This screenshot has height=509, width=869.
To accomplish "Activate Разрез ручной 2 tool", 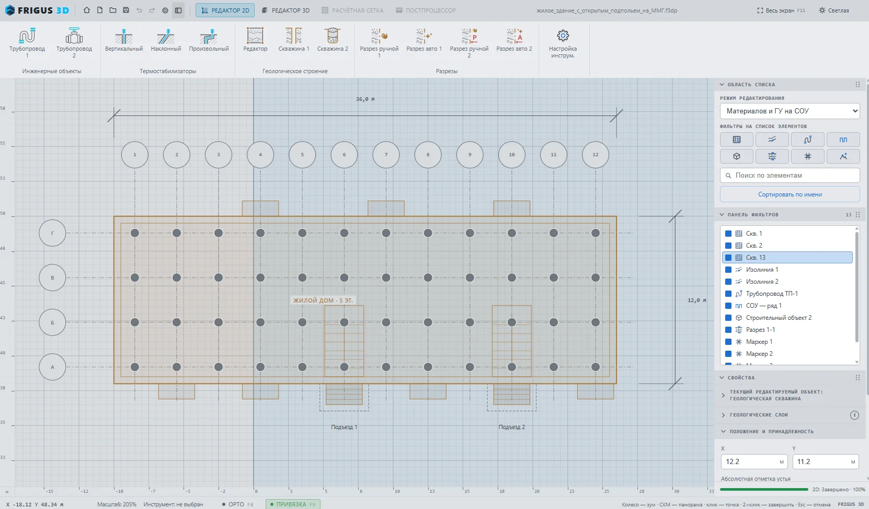I will click(469, 43).
